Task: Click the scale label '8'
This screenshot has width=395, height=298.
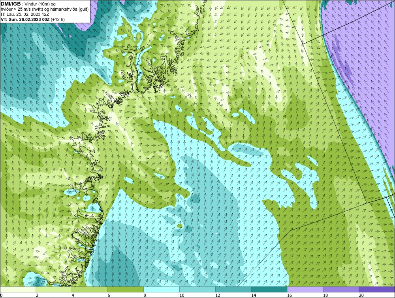Action: coord(145,295)
